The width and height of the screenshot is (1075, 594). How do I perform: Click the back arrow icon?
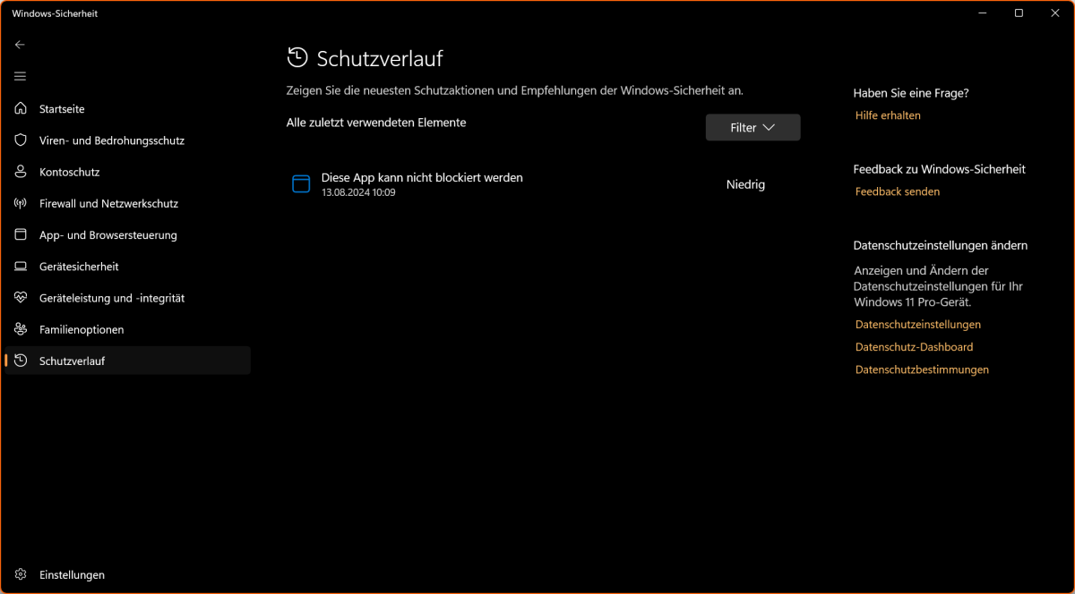click(20, 45)
